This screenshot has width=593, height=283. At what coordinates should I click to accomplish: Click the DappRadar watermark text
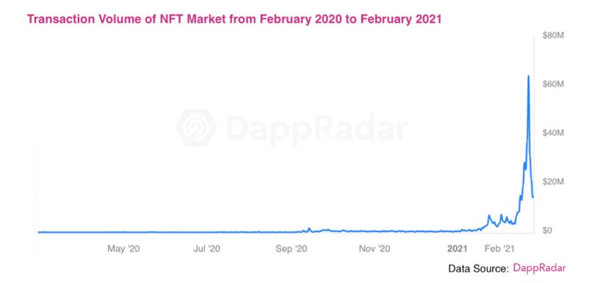pyautogui.click(x=318, y=128)
